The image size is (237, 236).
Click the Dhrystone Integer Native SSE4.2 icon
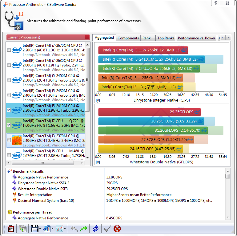[15, 183]
